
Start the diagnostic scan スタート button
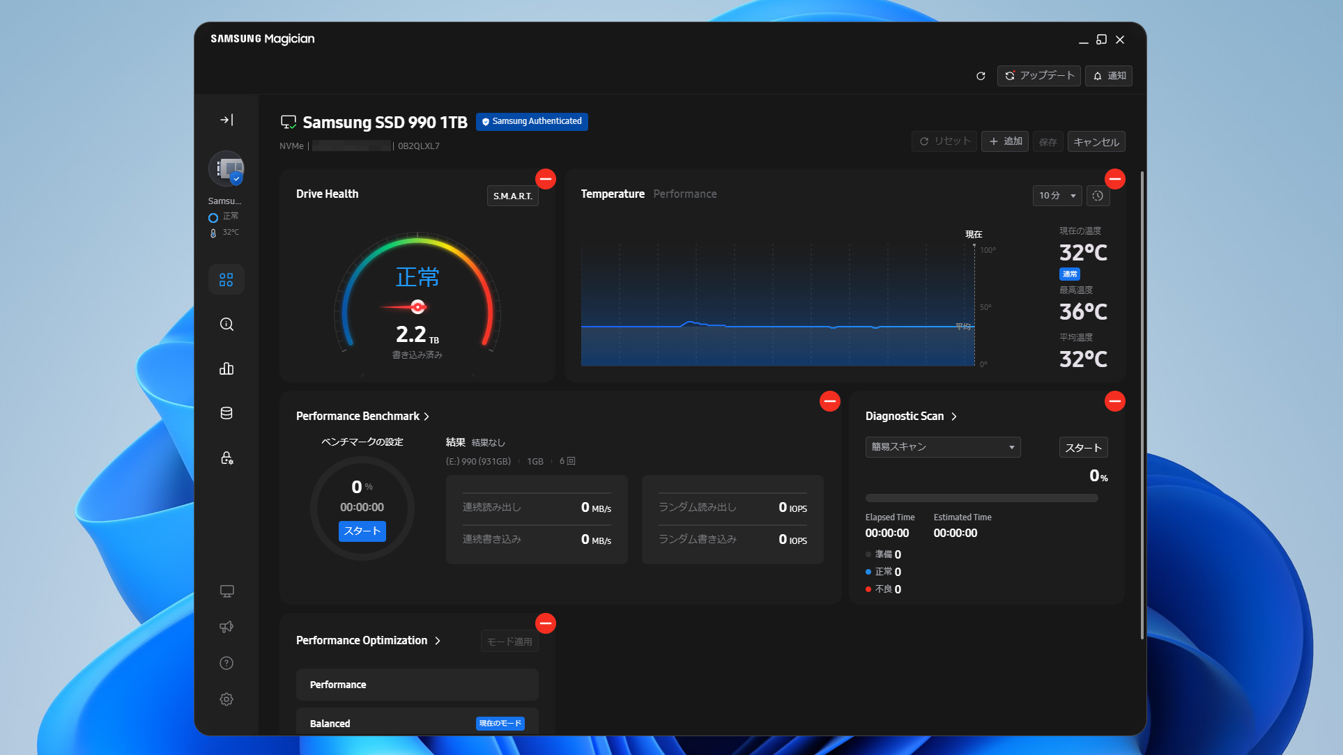(x=1083, y=447)
